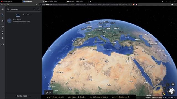Open browser extensions puzzle icon
This screenshot has height=99, width=177.
172,4
